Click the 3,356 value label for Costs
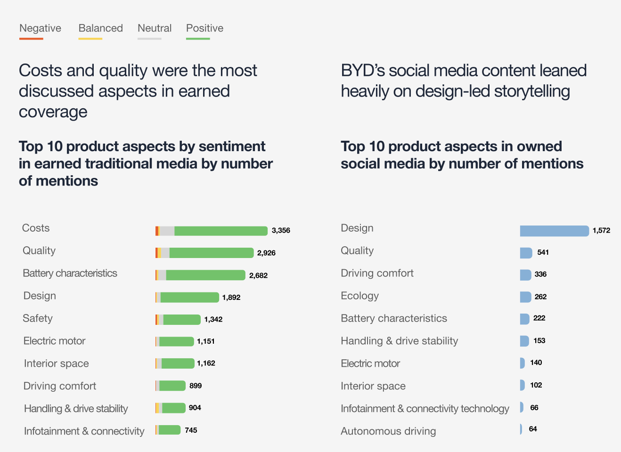Screen dimensions: 621x452 (x=281, y=230)
